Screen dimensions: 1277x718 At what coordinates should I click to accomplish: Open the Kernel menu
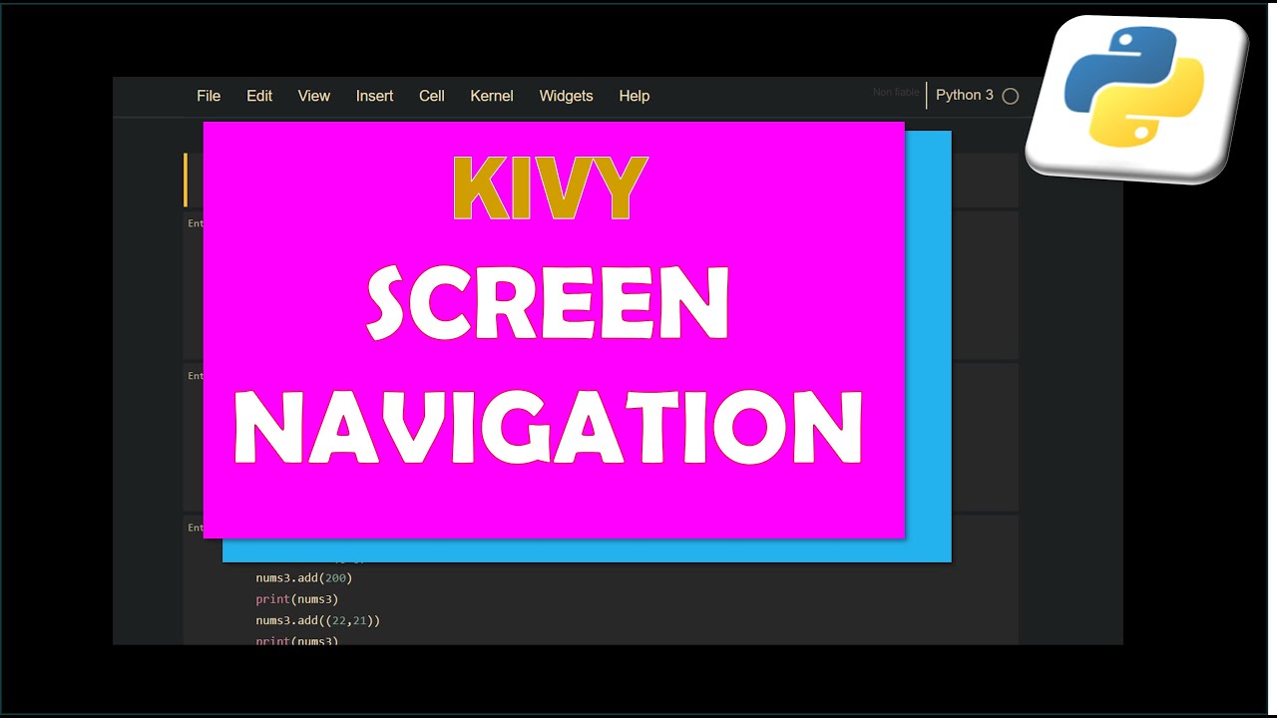tap(492, 96)
